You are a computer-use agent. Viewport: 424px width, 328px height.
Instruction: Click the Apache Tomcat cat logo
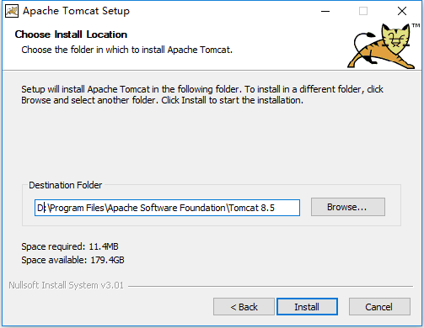pos(381,46)
